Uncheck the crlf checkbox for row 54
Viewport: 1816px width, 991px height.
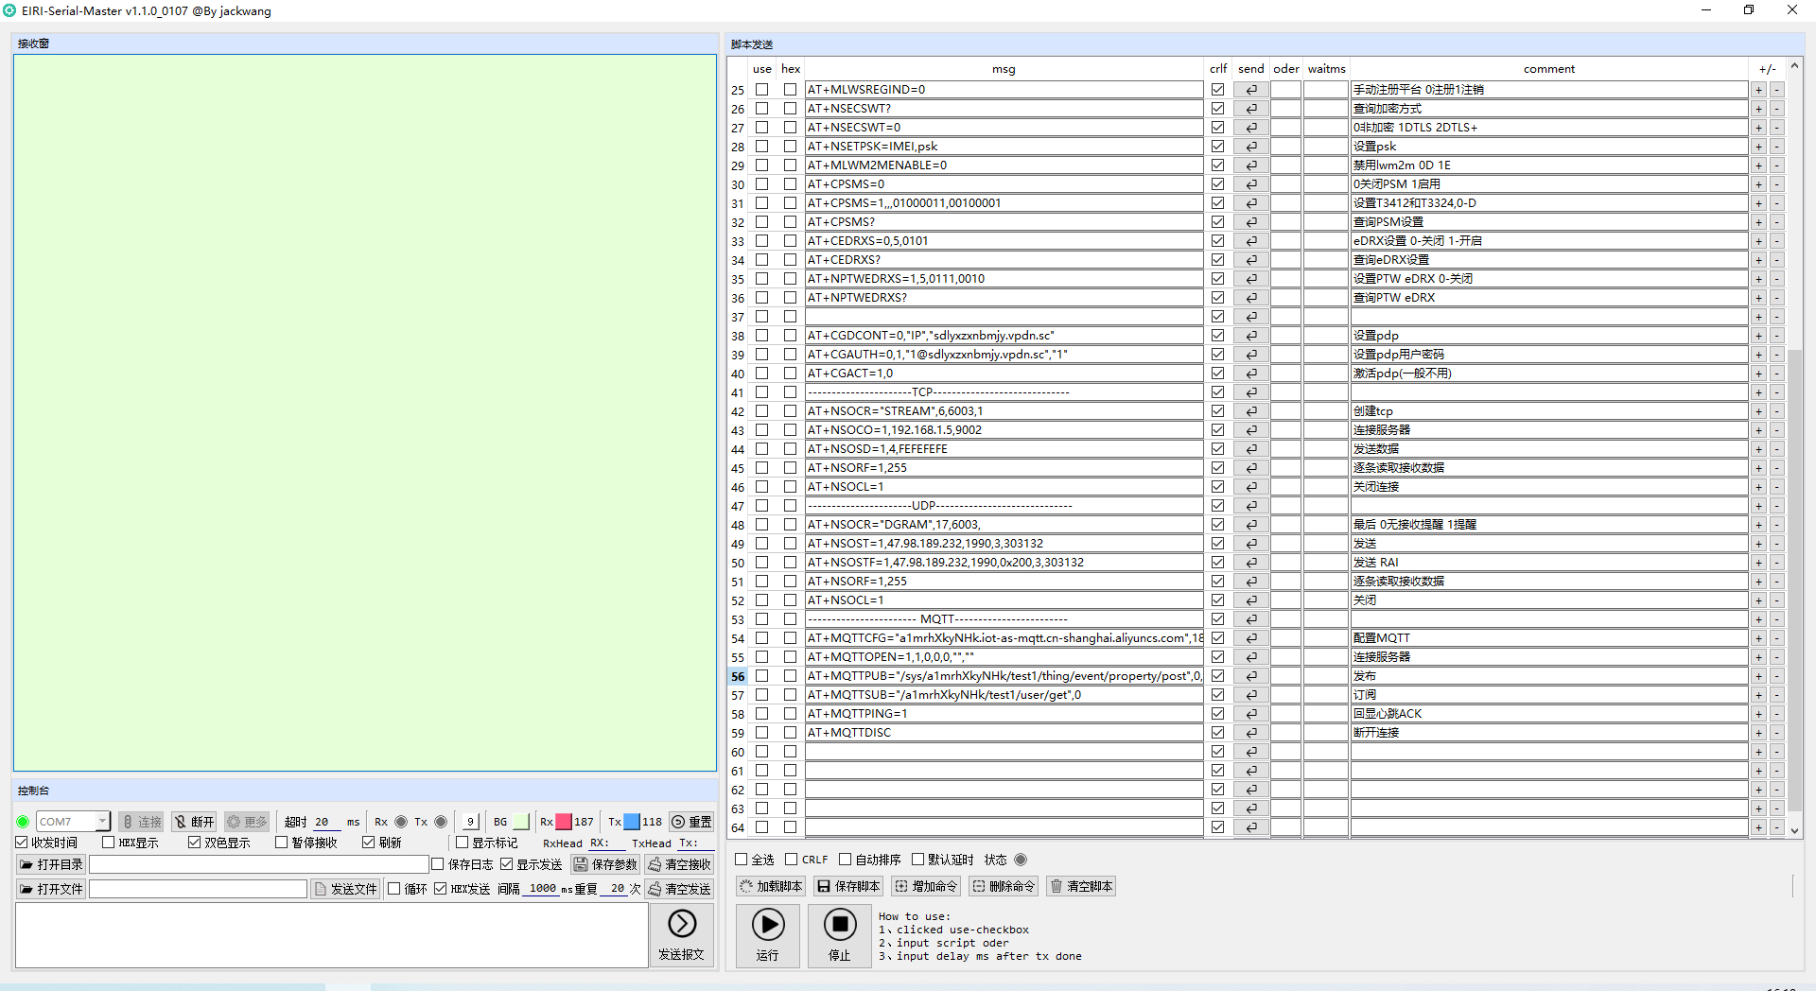pos(1217,638)
